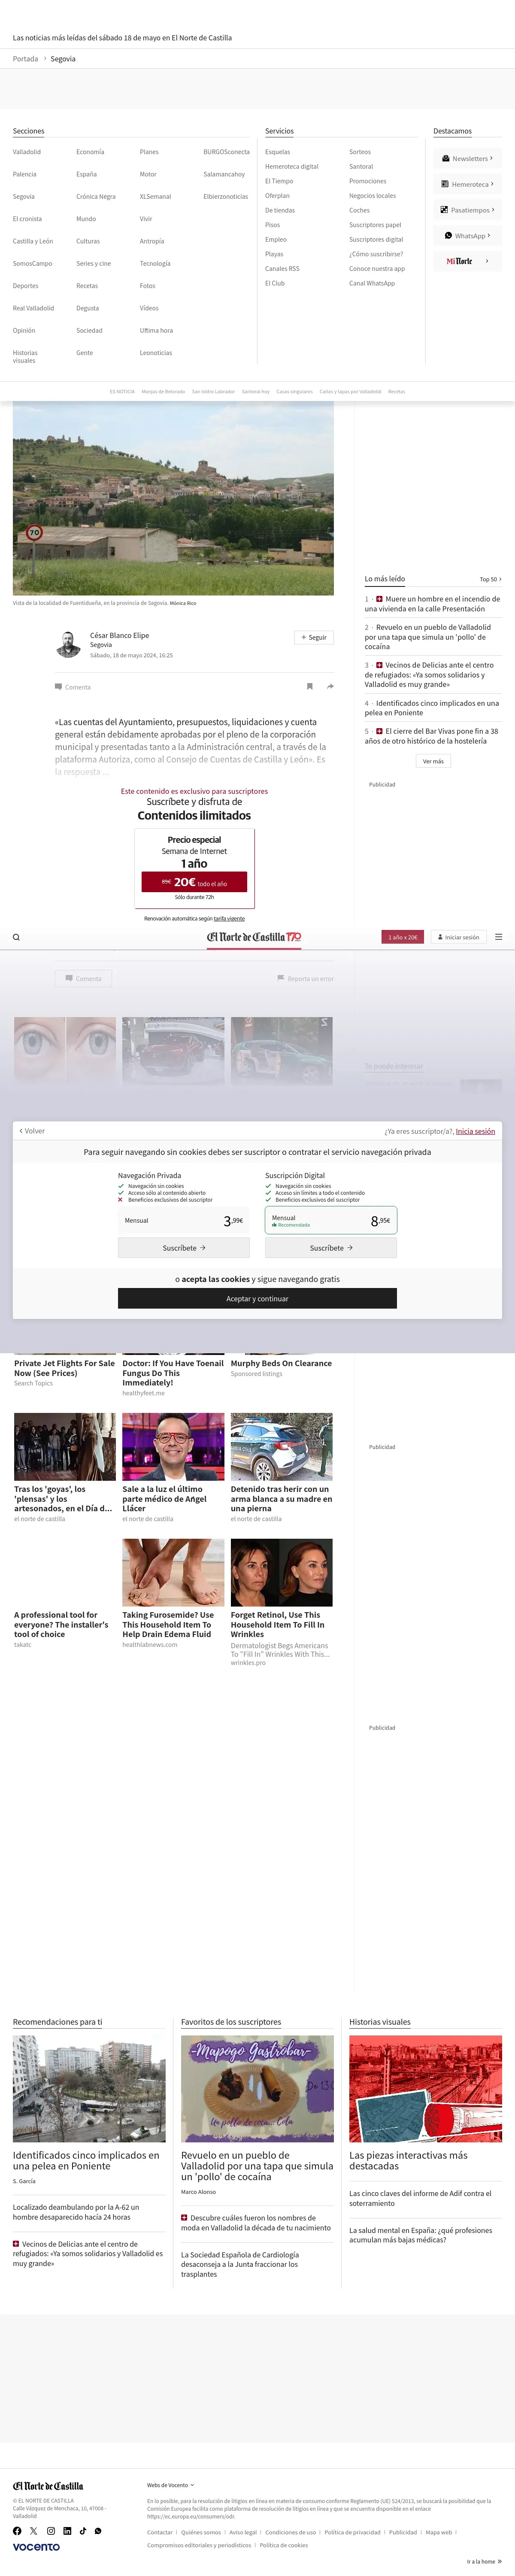Open the TikTok icon in the footer
Viewport: 515px width, 2576px height.
83,2531
